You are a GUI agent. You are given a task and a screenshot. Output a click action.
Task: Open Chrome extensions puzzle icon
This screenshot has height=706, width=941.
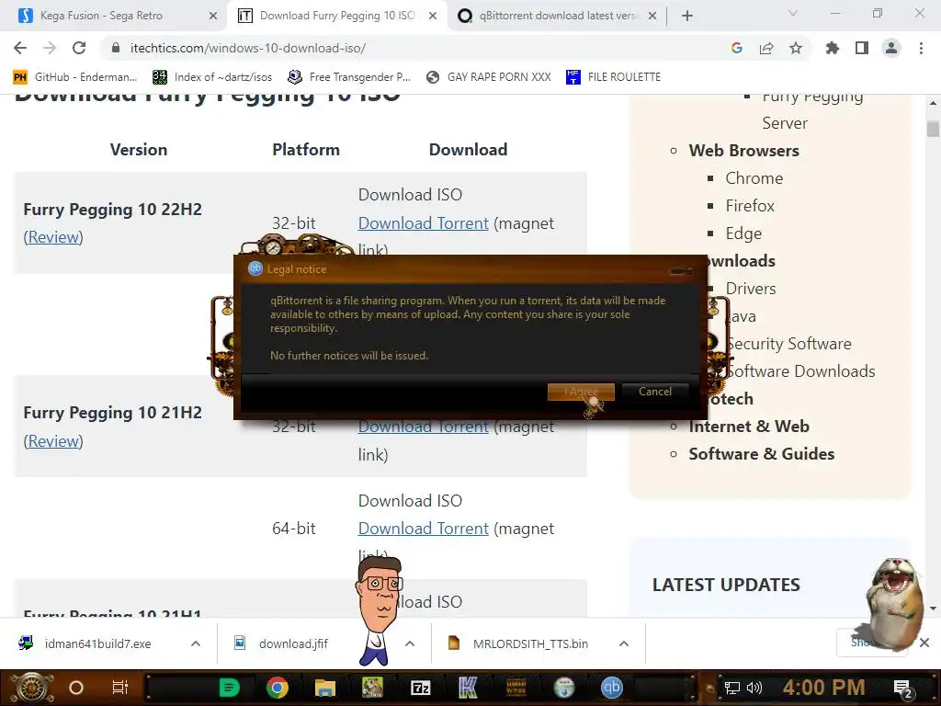[x=832, y=48]
